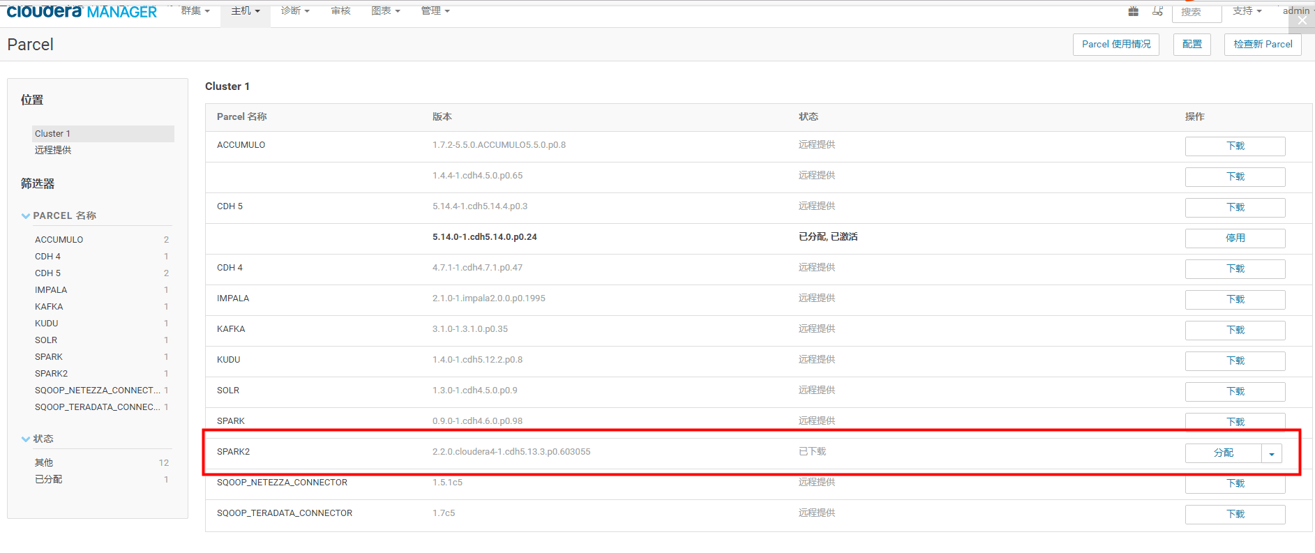This screenshot has width=1315, height=553.
Task: Filter by IMPALA parcel name
Action: pos(51,289)
